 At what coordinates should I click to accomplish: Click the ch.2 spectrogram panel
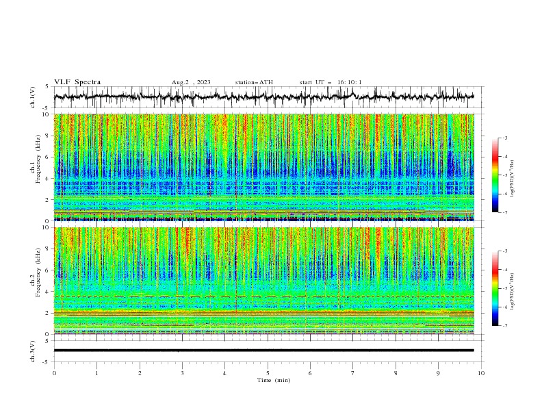click(x=263, y=281)
